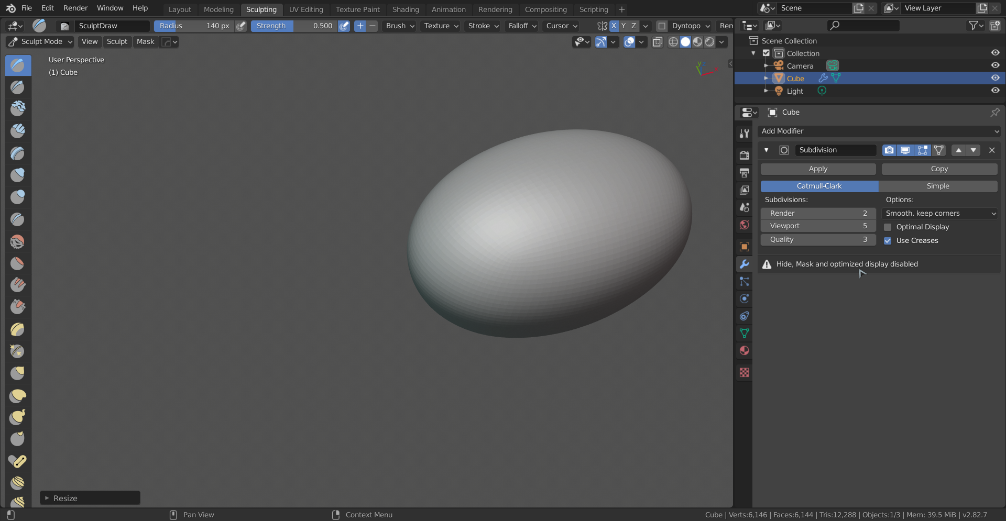This screenshot has height=521, width=1006.
Task: Open the Material properties tab
Action: coord(744,351)
